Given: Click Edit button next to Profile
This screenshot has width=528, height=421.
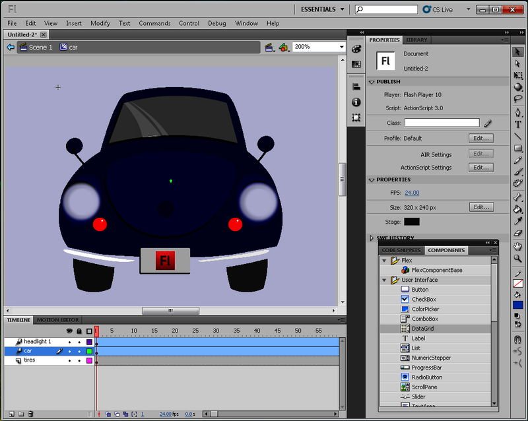Looking at the screenshot, I should point(481,139).
